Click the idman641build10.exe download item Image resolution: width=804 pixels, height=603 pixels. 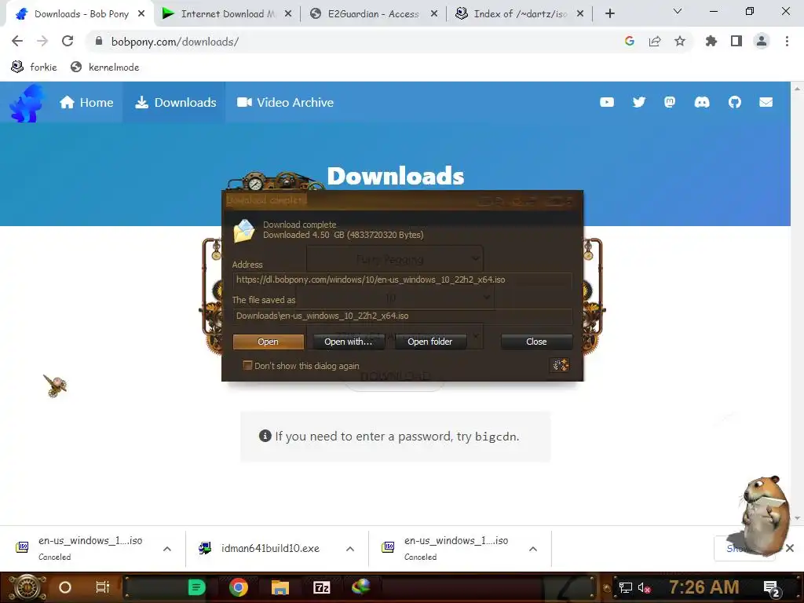(x=270, y=549)
